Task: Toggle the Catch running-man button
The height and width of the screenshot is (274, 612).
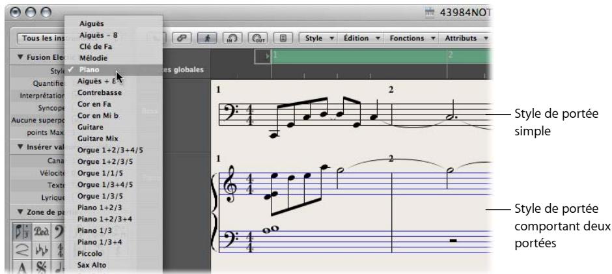Action: [x=207, y=38]
